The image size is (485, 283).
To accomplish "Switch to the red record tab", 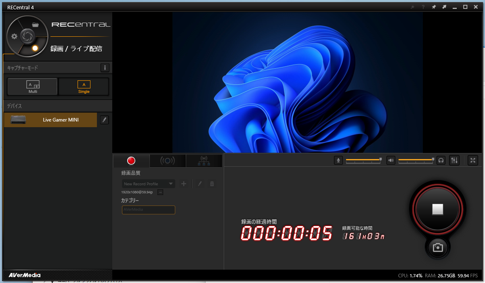I will 131,161.
